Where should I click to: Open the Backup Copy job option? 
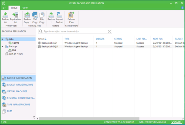pyautogui.click(x=27, y=18)
